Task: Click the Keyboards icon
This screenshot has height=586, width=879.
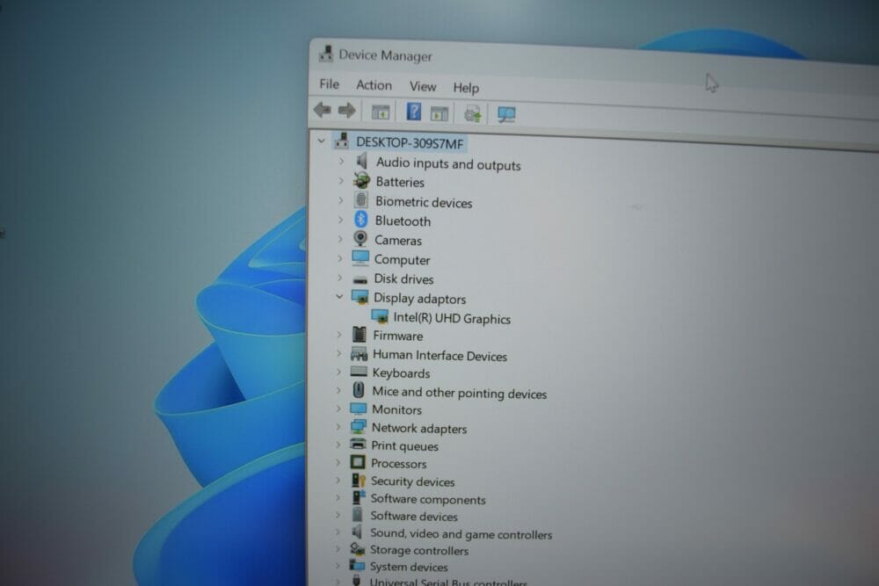Action: 359,372
